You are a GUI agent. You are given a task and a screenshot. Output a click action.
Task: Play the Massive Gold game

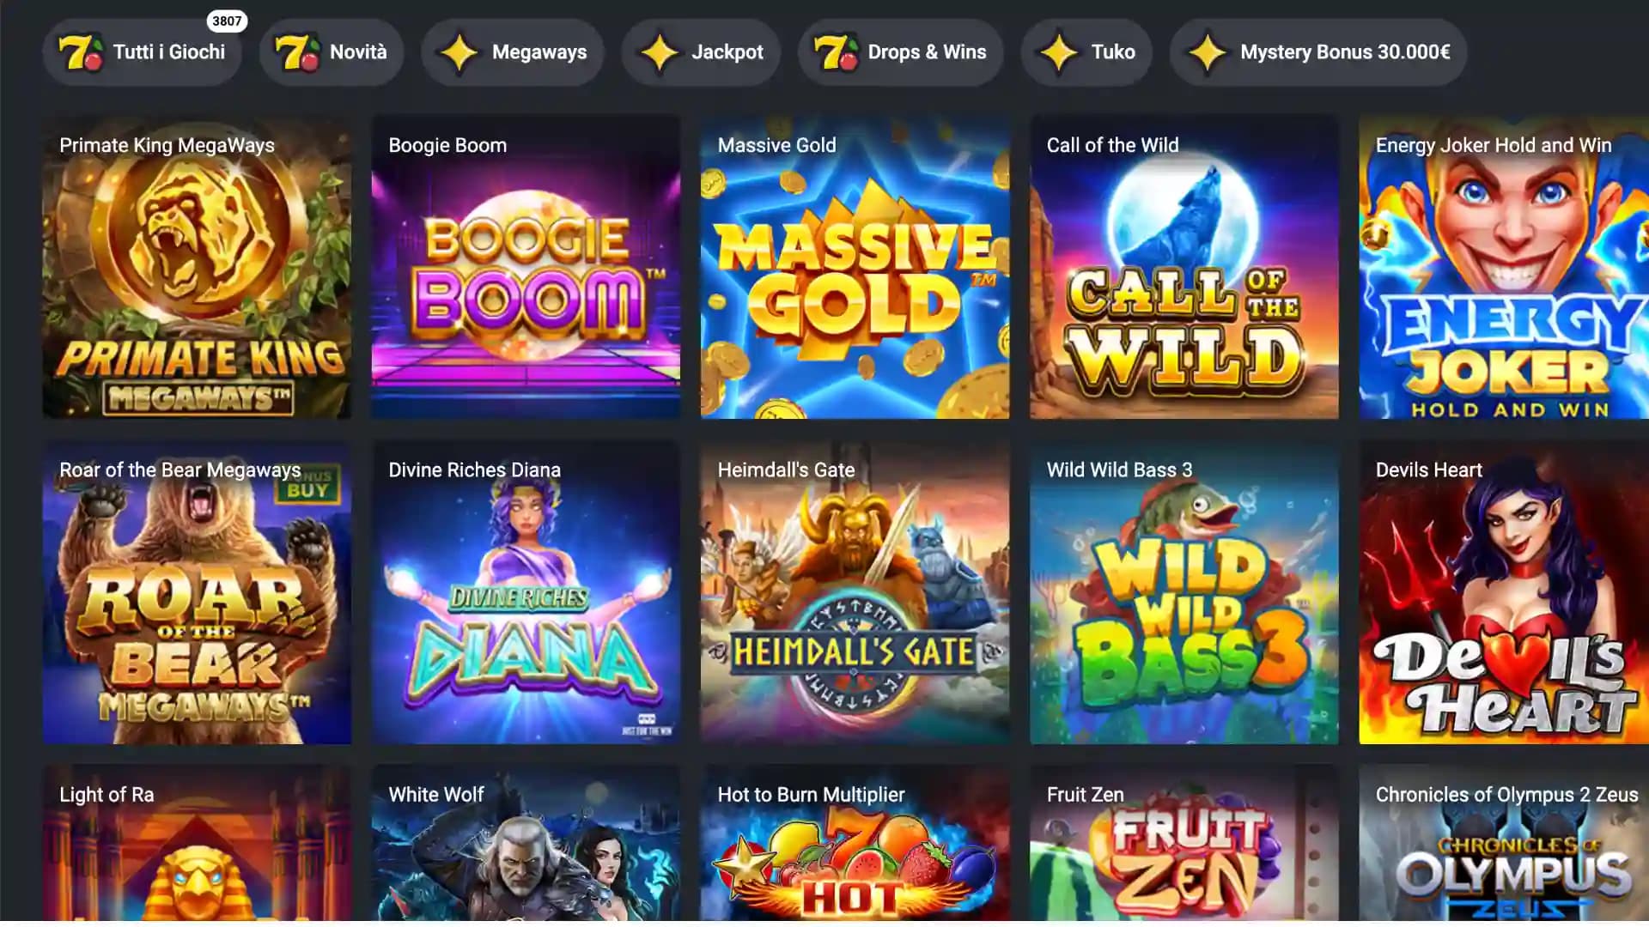pos(855,267)
